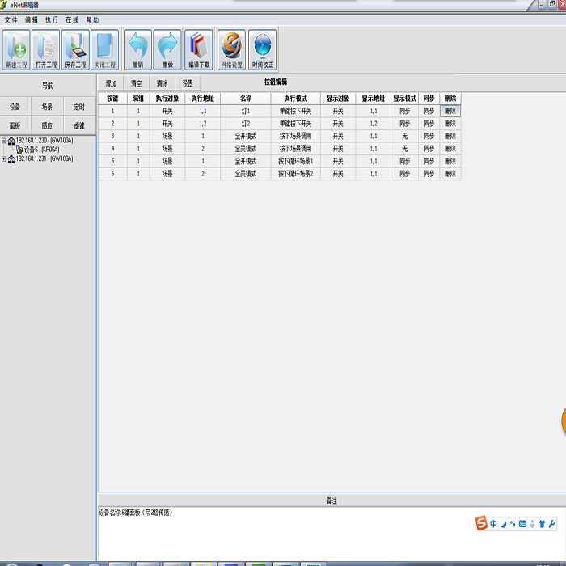Screen dimensions: 566x566
Task: Open the 在线 menu
Action: [72, 20]
